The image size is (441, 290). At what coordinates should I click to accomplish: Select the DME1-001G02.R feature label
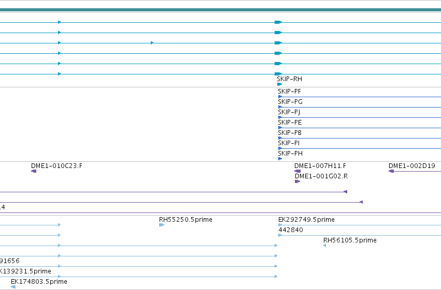point(321,176)
